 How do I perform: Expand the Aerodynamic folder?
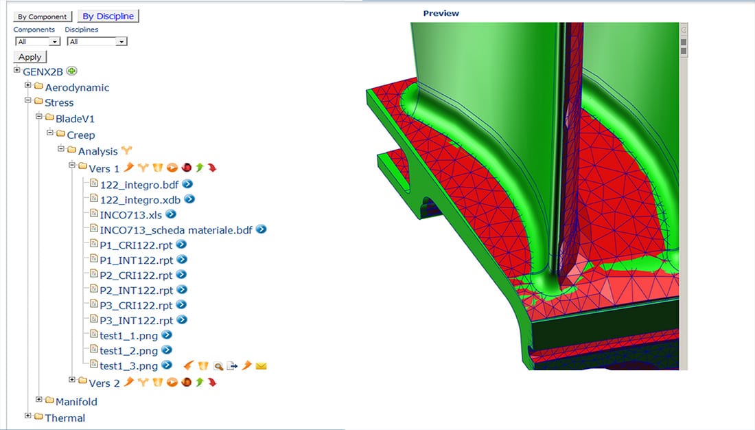(28, 85)
